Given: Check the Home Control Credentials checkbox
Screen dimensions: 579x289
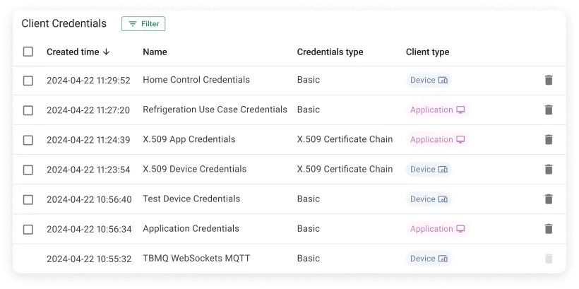Looking at the screenshot, I should coord(28,81).
